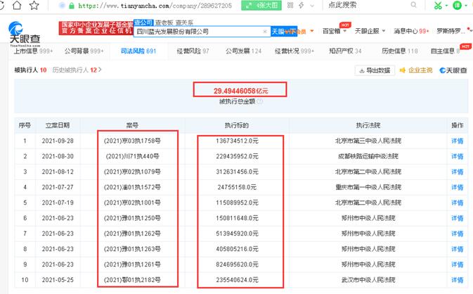Image resolution: width=473 pixels, height=294 pixels.
Task: Click the help icon beside 被执行总金额
Action: click(260, 101)
